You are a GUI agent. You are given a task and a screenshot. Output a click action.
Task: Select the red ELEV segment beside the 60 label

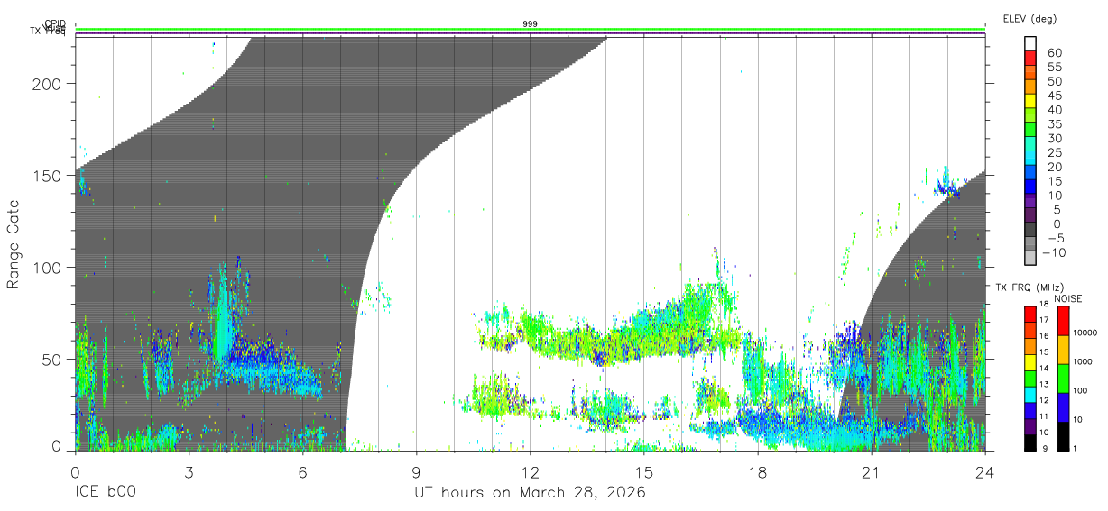[1031, 58]
